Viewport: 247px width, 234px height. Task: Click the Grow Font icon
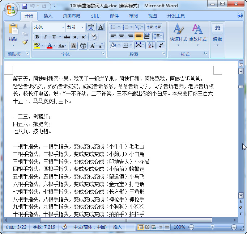pos(93,46)
